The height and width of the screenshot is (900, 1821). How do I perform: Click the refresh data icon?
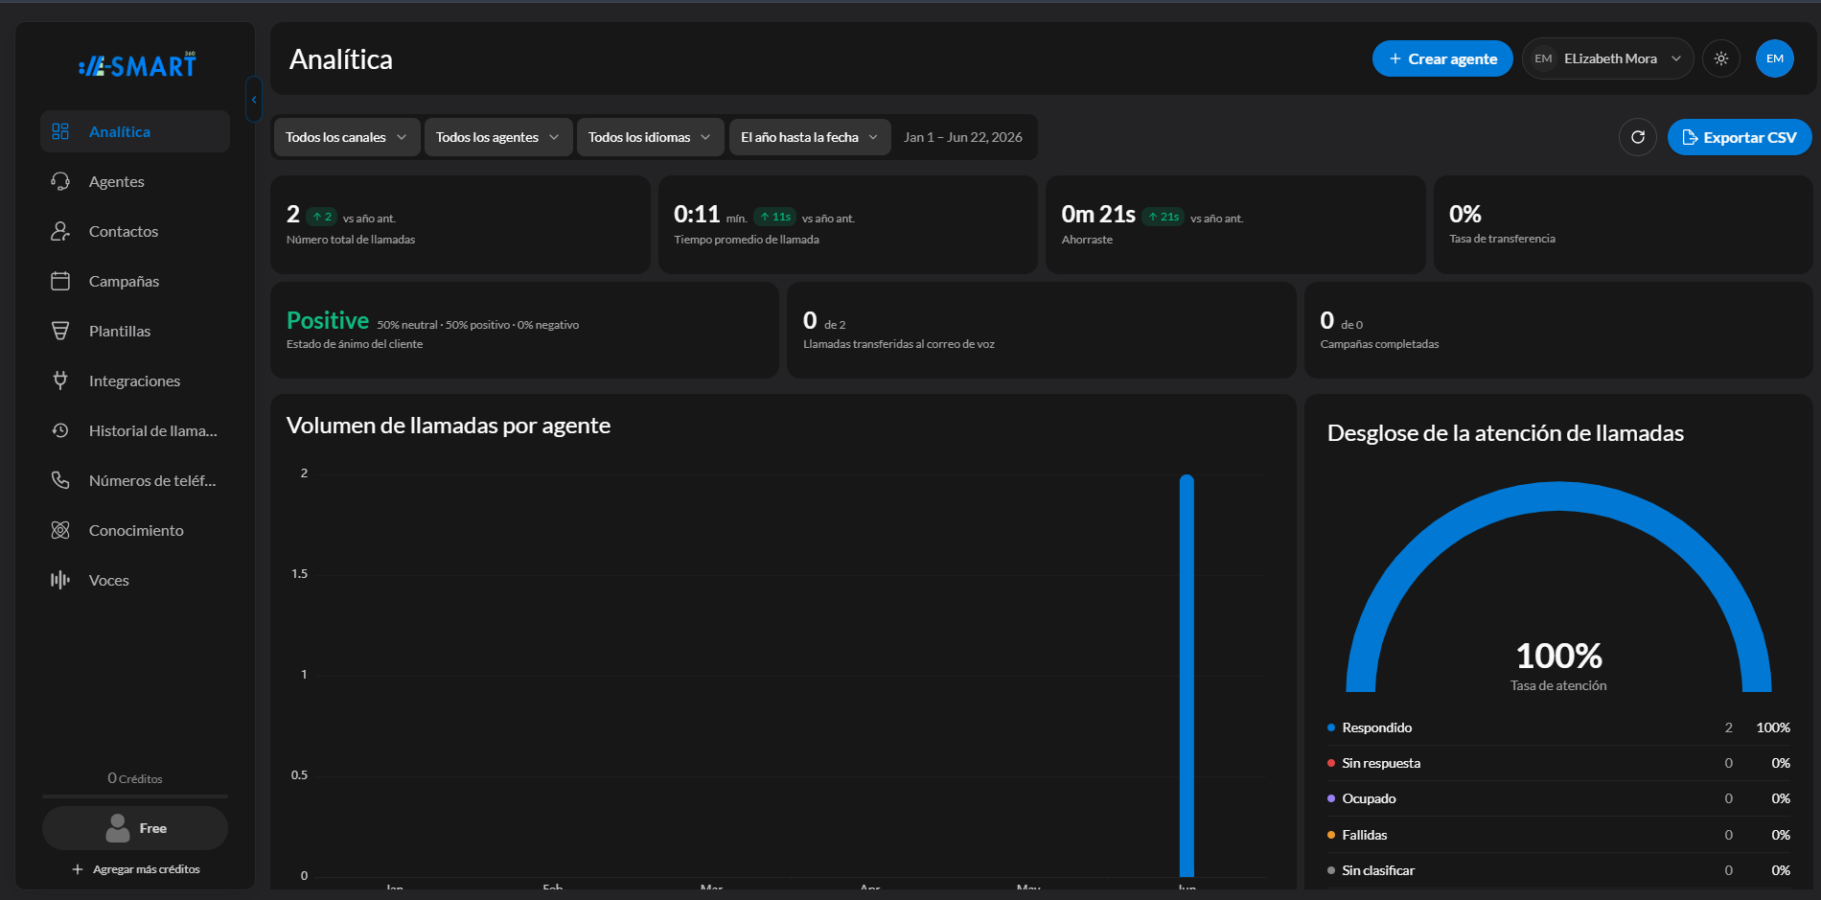pos(1638,137)
